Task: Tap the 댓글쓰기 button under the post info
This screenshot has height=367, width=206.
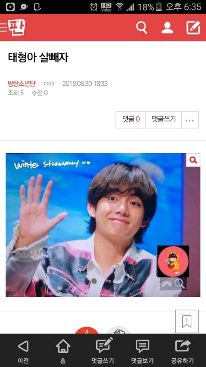Action: point(164,120)
